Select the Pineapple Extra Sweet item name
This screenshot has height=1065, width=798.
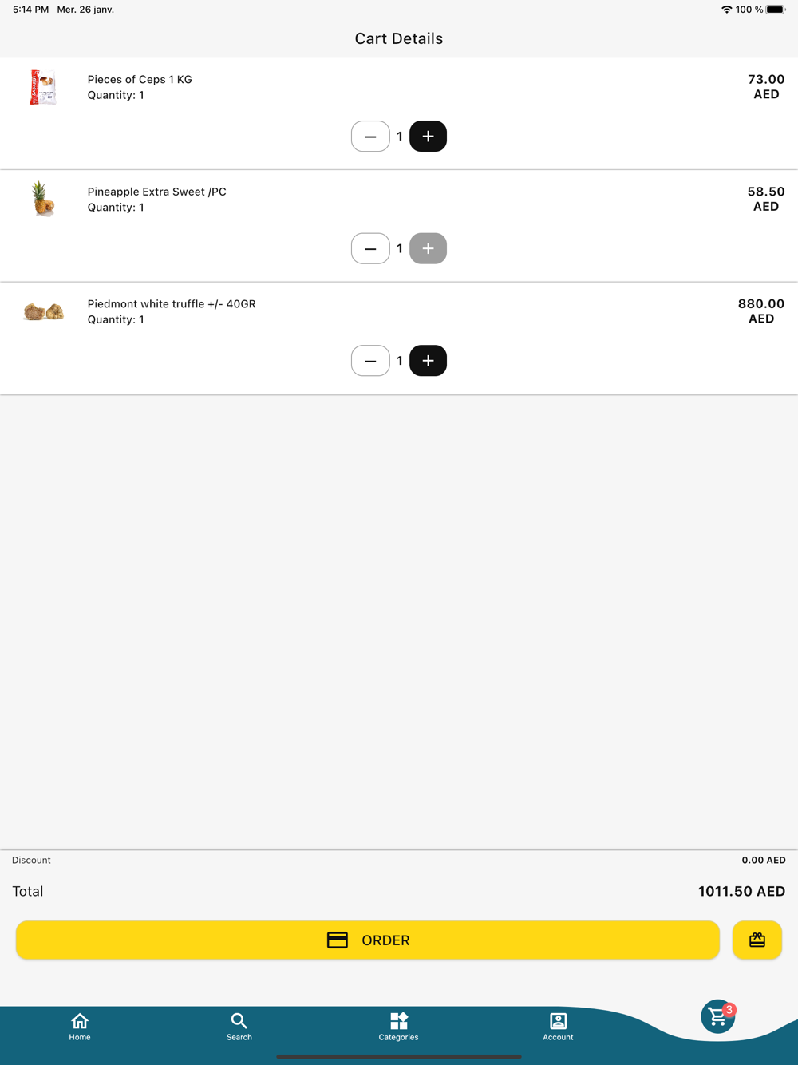pyautogui.click(x=157, y=192)
